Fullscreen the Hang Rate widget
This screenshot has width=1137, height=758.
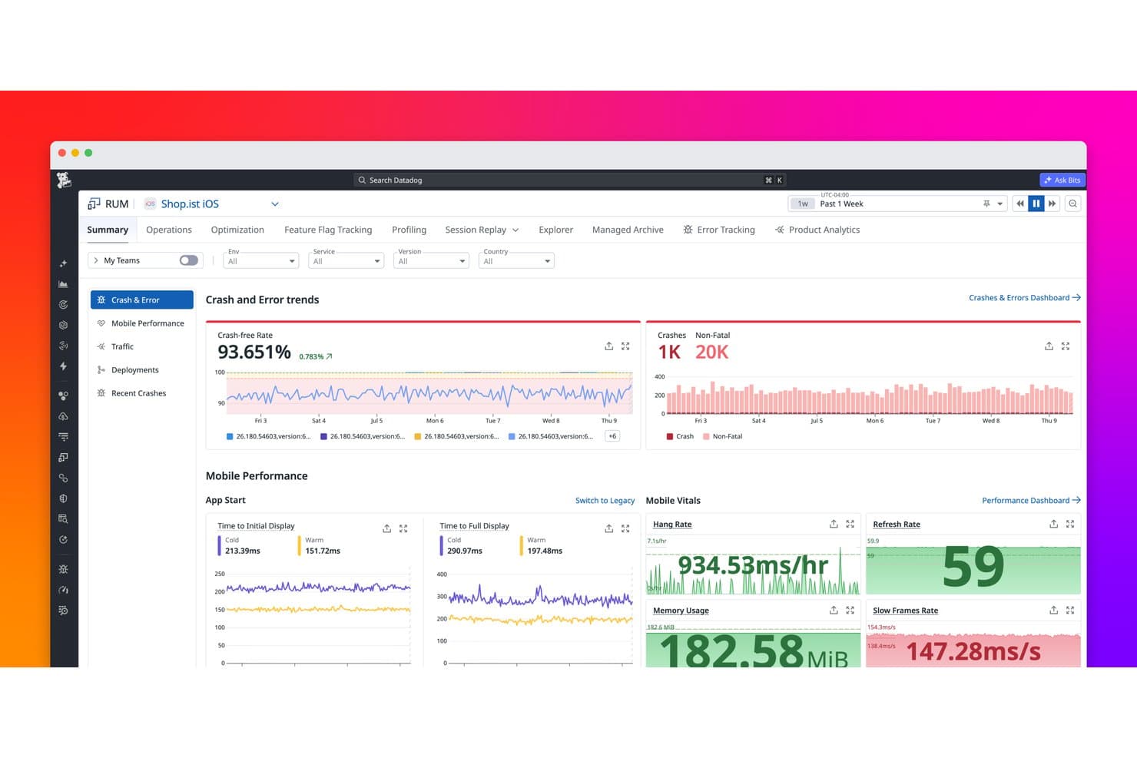click(x=850, y=524)
